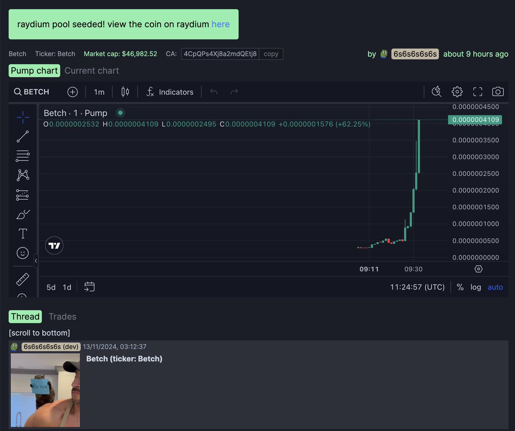The width and height of the screenshot is (515, 431).
Task: Click the 09:11 time axis label
Action: (x=369, y=269)
